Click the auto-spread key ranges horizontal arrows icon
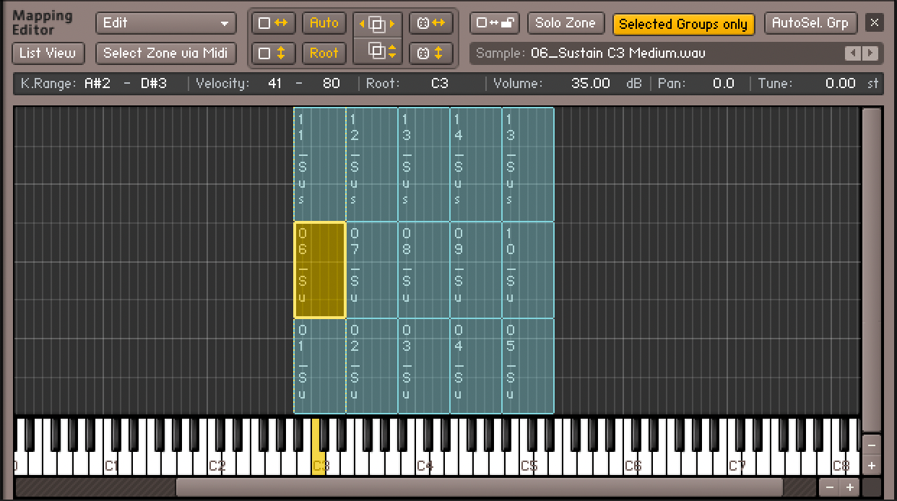This screenshot has width=897, height=501. point(272,23)
